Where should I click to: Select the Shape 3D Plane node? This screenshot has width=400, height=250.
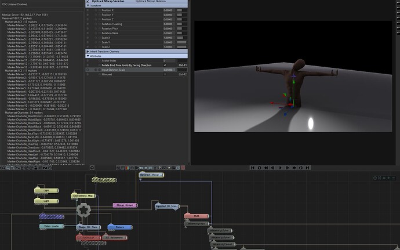88,227
